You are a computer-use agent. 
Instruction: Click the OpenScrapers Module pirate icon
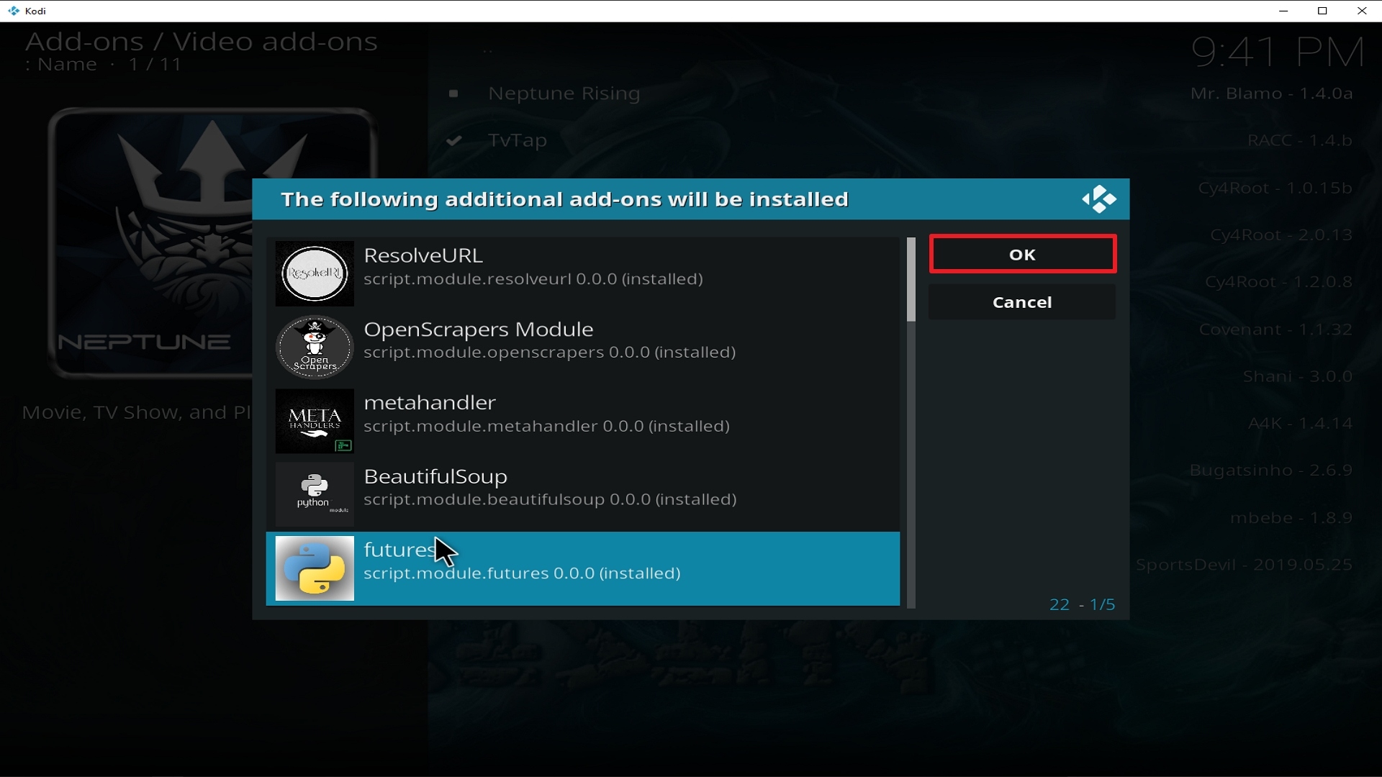pos(315,347)
